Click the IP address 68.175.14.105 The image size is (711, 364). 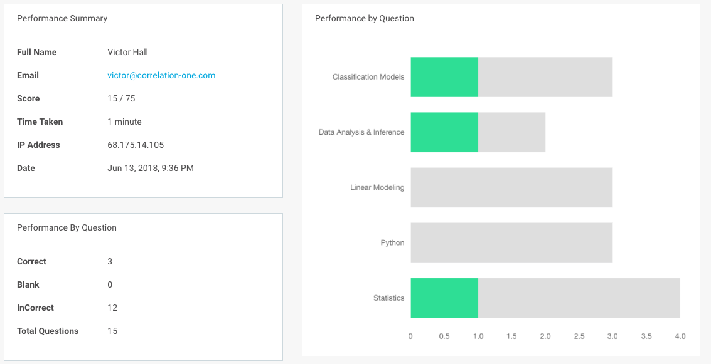tap(136, 145)
